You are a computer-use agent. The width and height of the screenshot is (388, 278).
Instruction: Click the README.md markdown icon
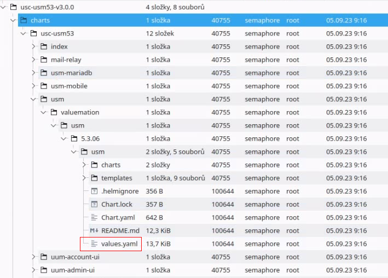[x=94, y=231]
